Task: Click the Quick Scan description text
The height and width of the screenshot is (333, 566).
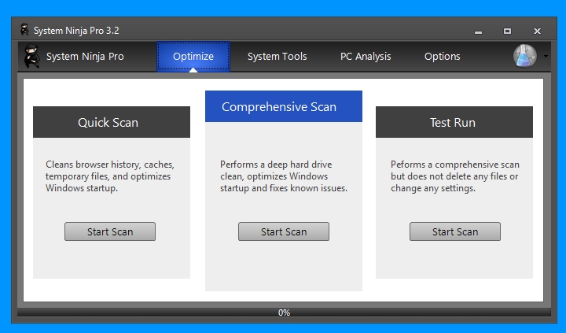Action: 110,176
